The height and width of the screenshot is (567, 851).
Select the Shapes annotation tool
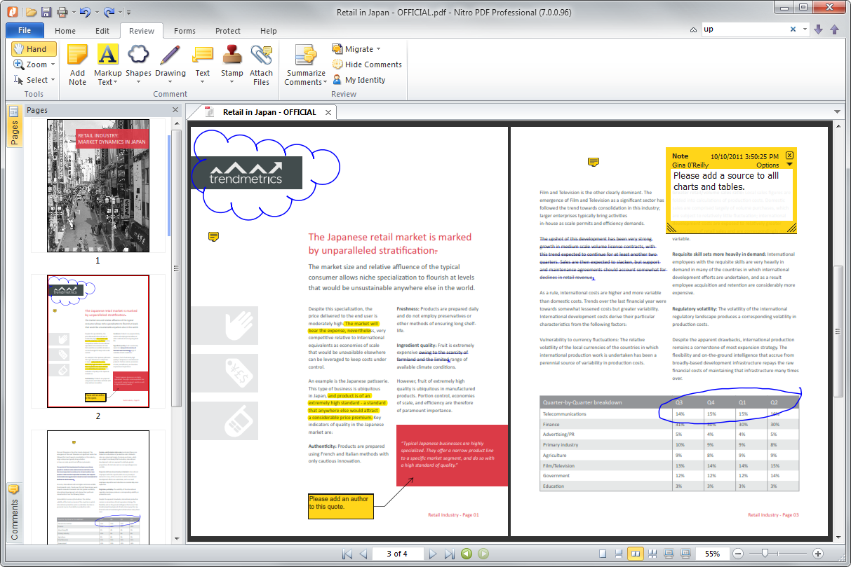(x=138, y=63)
